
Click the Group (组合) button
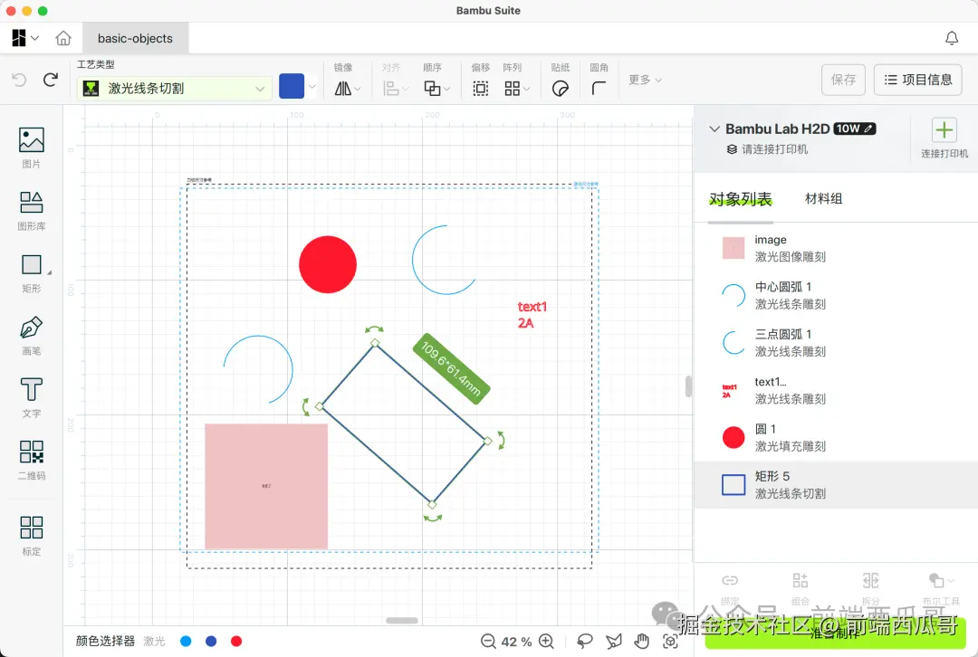[801, 590]
